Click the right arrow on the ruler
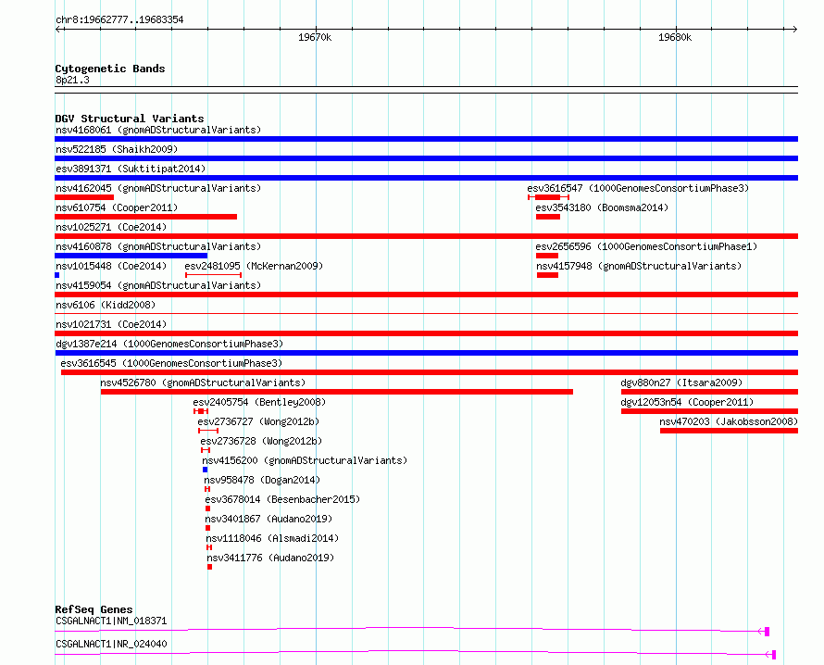This screenshot has height=665, width=824. [x=794, y=29]
